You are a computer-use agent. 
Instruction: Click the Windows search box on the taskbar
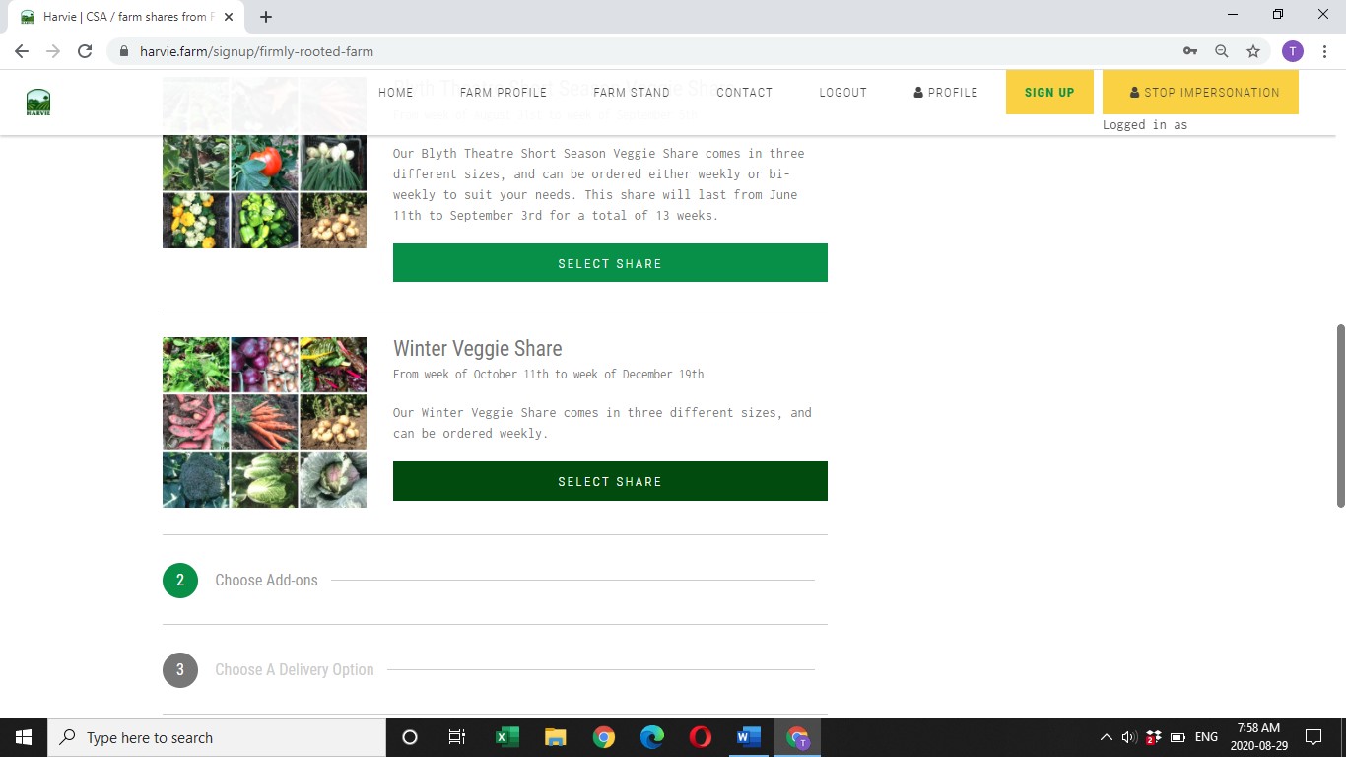[217, 737]
